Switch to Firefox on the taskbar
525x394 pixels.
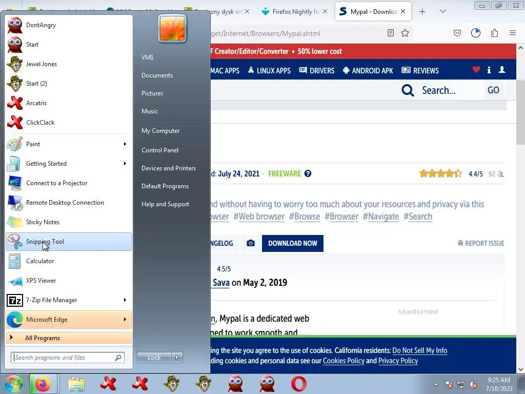43,384
